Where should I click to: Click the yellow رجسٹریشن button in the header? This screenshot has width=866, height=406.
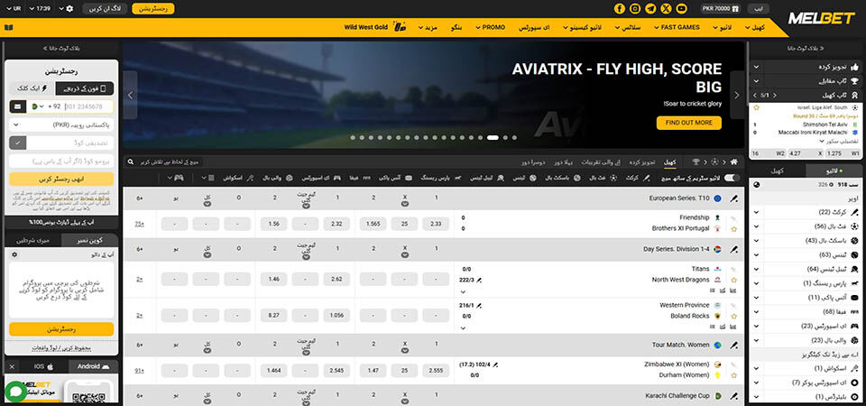click(x=153, y=9)
